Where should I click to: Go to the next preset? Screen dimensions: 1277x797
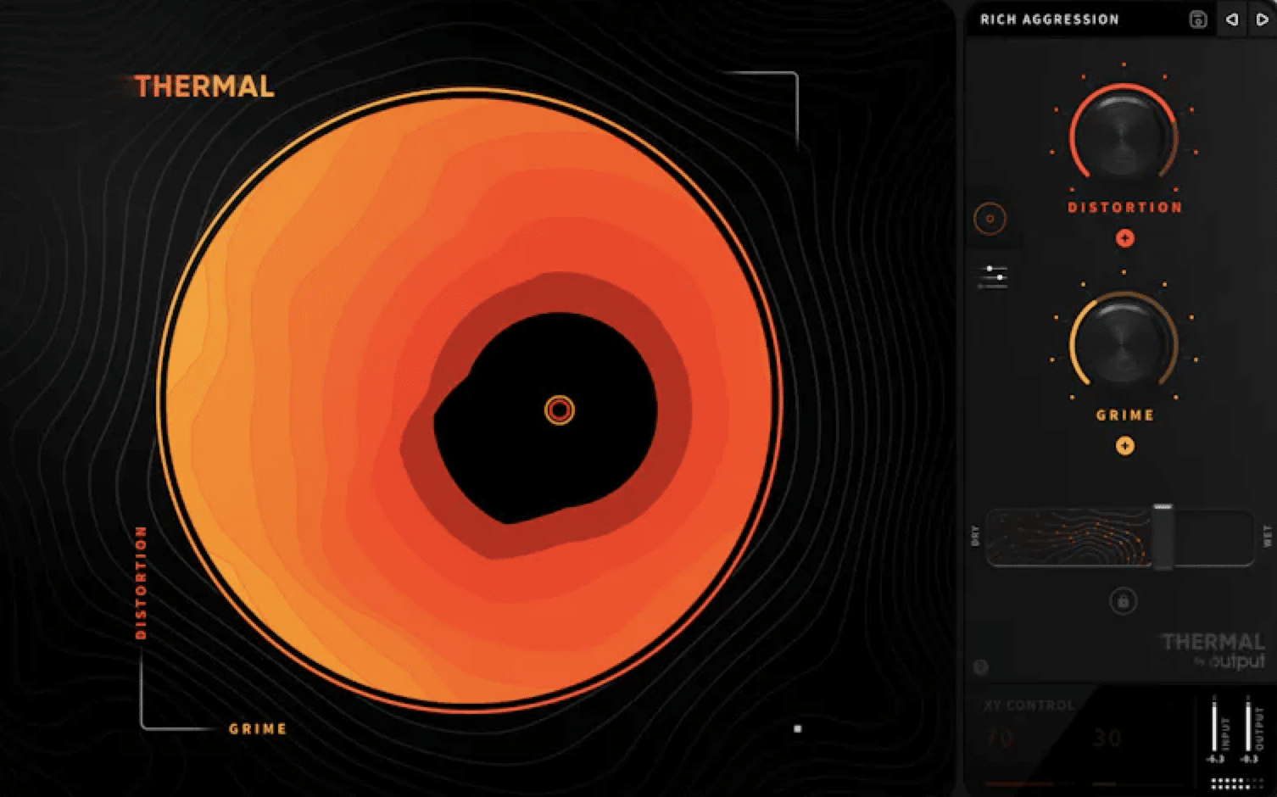pyautogui.click(x=1262, y=20)
